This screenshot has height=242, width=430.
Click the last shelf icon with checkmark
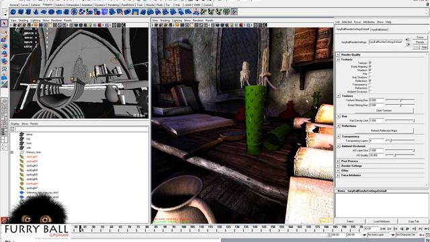[234, 12]
